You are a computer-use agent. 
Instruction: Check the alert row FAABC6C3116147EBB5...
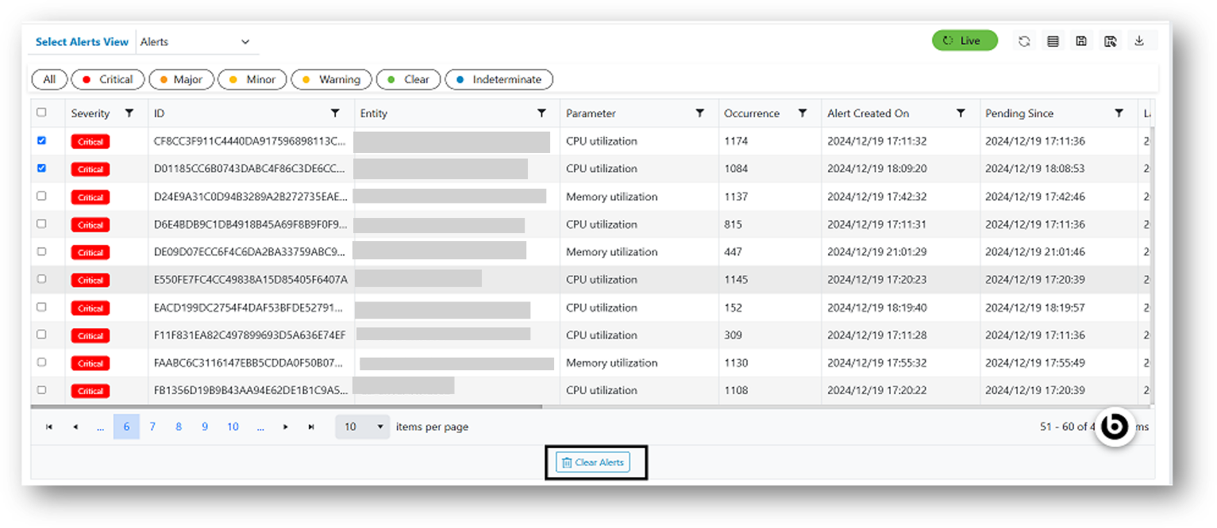pos(42,362)
